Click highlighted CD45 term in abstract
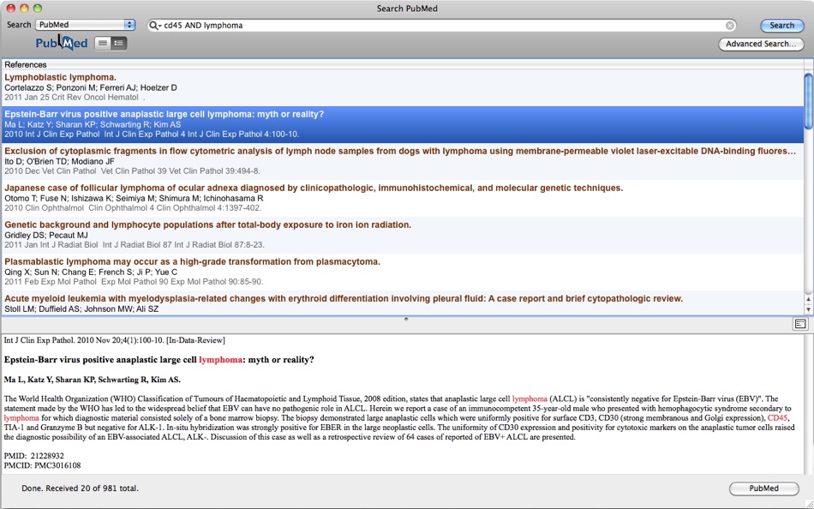The image size is (814, 509). click(778, 418)
